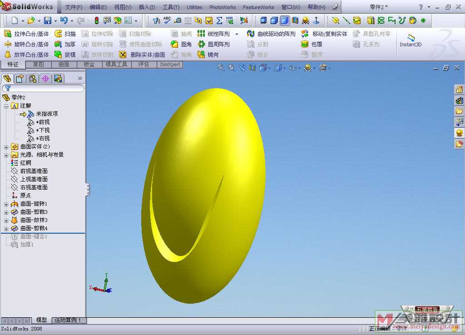Open the 编辑(E) menu
This screenshot has width=465, height=335.
tap(98, 7)
